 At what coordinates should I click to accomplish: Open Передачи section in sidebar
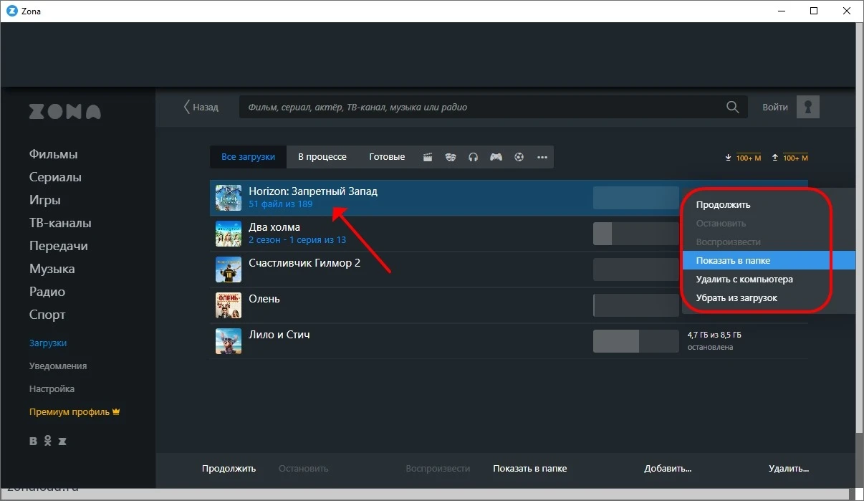[59, 246]
